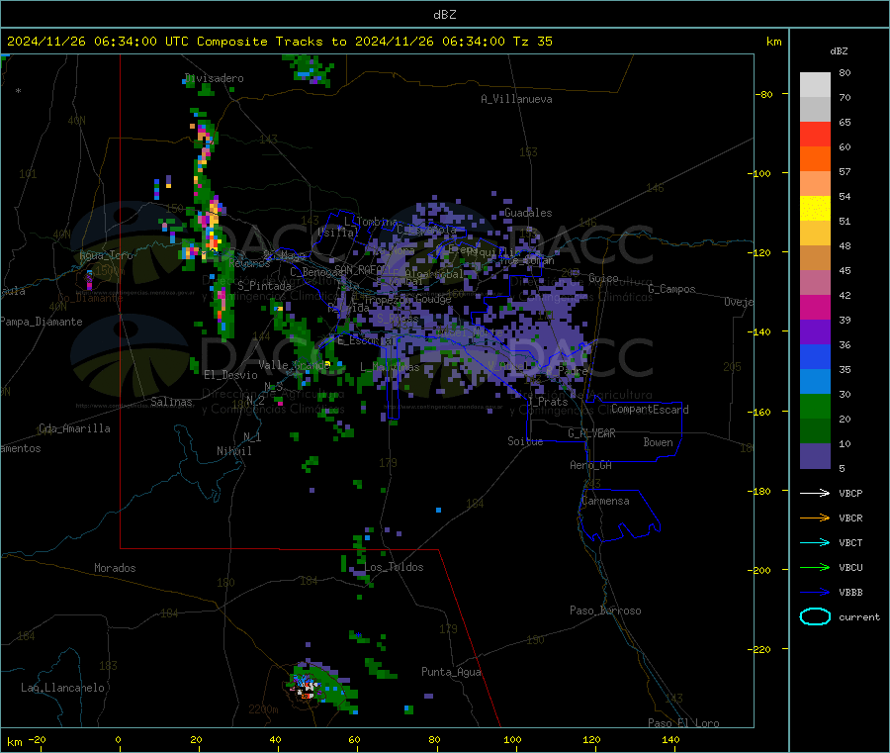
Task: Click the 'Salinas' map label
Action: [x=171, y=402]
